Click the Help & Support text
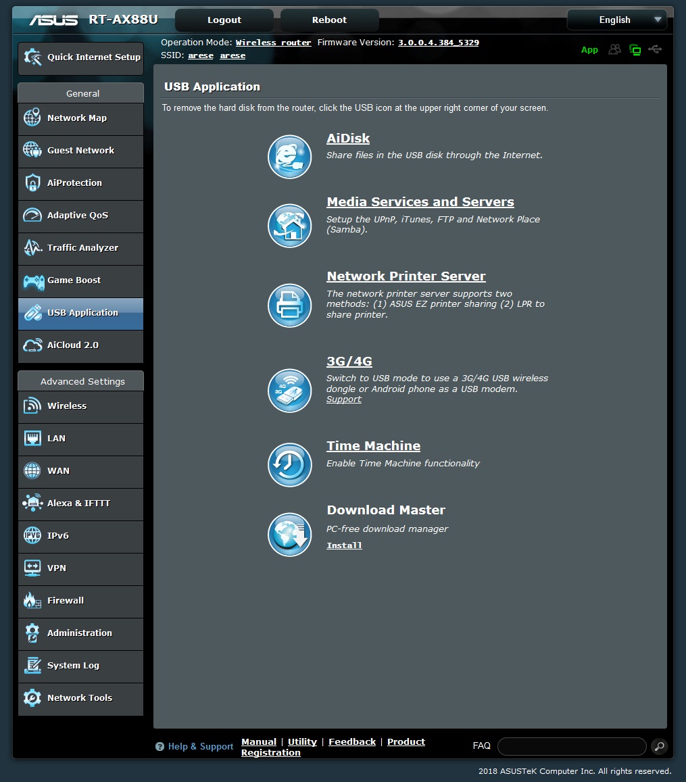The width and height of the screenshot is (686, 782). [x=201, y=747]
